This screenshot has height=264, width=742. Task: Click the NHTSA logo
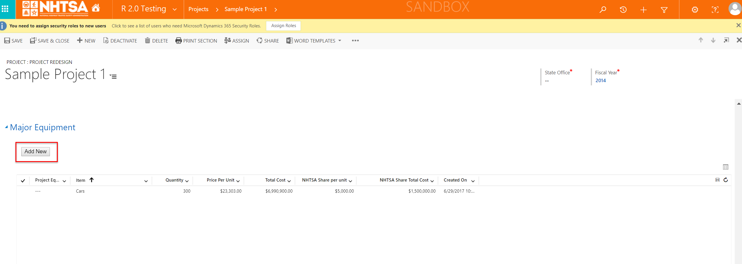55,8
